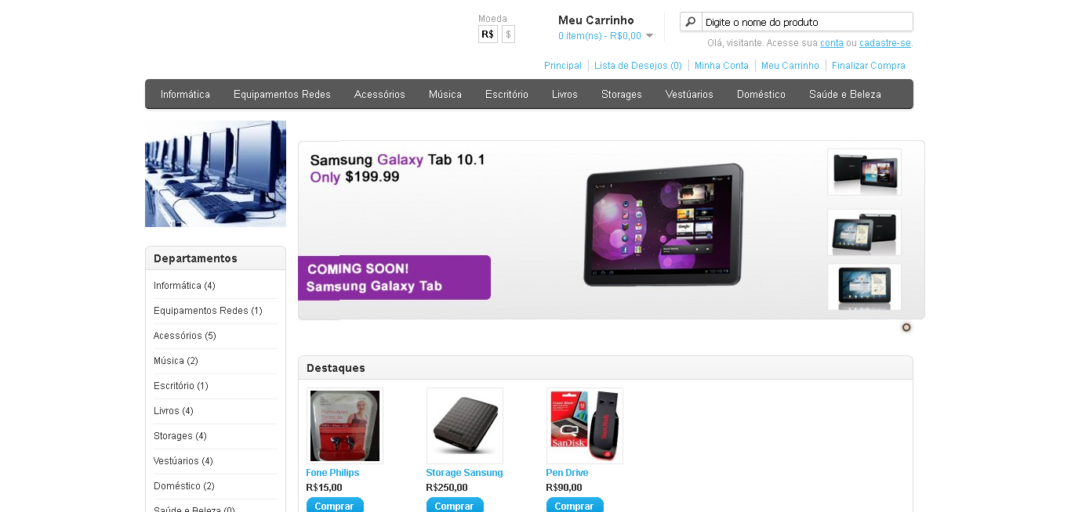Open the Finalizar Compra link

point(869,66)
